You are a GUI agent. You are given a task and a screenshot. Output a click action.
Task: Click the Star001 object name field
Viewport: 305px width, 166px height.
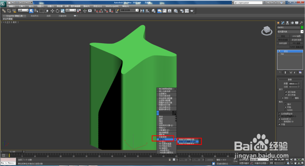(289, 27)
